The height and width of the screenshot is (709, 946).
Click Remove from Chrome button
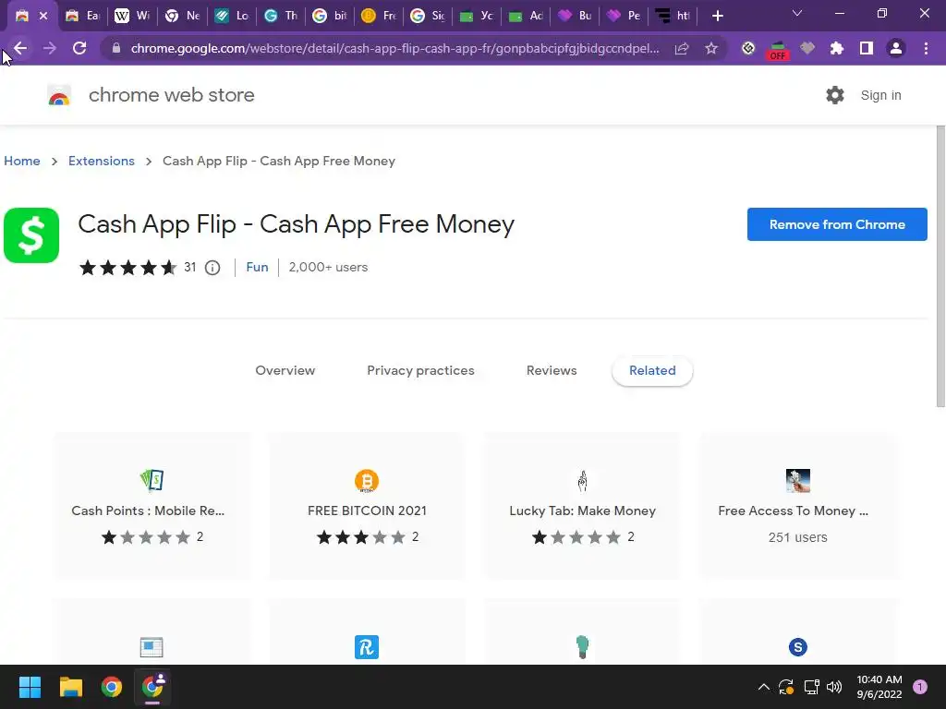(x=837, y=224)
